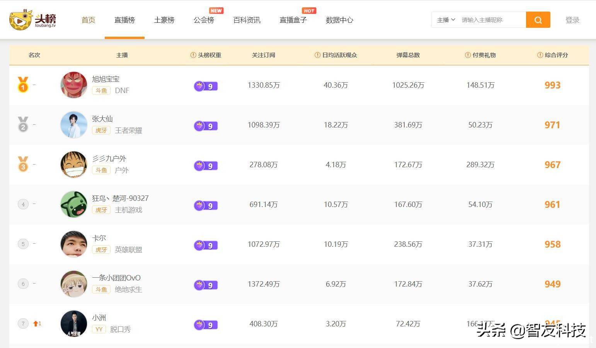Image resolution: width=596 pixels, height=348 pixels.
Task: Click the info icon beside 综合评分
Action: [x=540, y=55]
